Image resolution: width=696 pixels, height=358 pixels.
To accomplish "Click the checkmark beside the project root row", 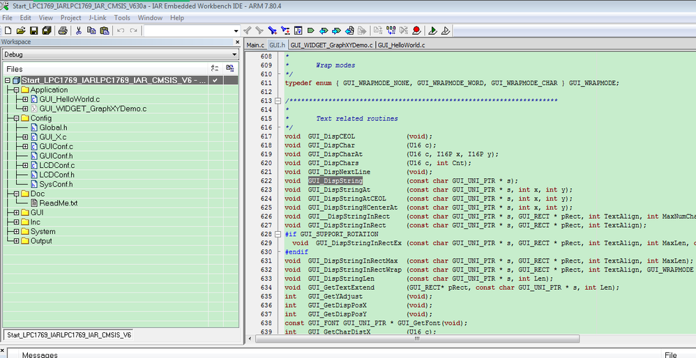I will tap(216, 80).
